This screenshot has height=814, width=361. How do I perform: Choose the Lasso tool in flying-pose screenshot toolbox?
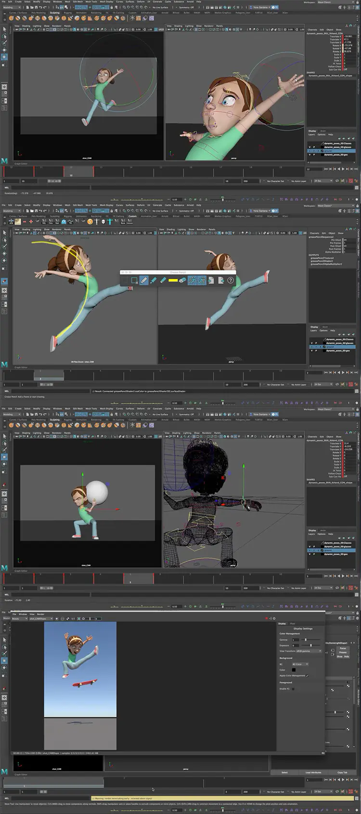pos(4,36)
